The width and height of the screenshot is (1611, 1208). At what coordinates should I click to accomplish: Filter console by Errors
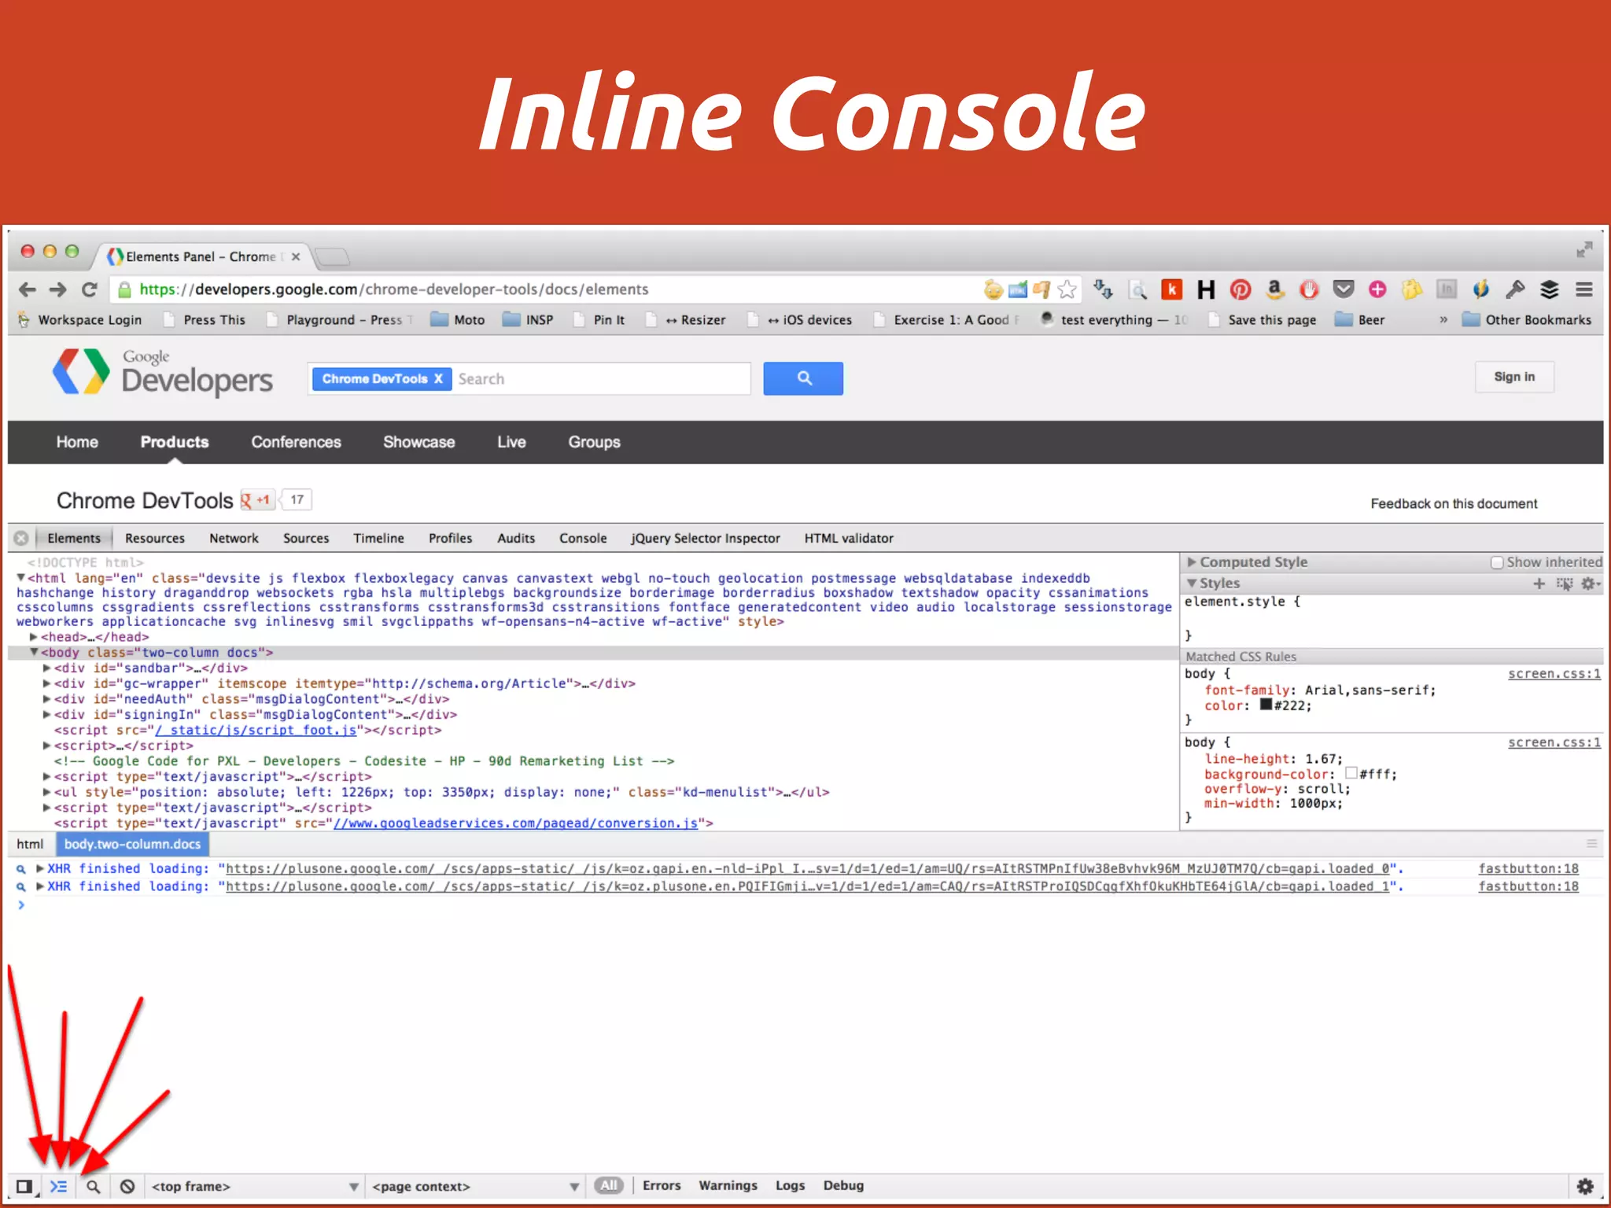coord(662,1185)
